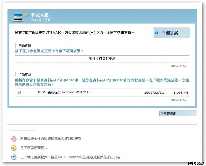This screenshot has height=166, width=206.
Task: Click the 自動更新 section heading
Action: (25, 46)
